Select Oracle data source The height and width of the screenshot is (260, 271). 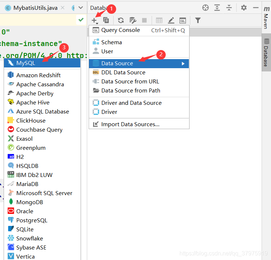point(42,211)
